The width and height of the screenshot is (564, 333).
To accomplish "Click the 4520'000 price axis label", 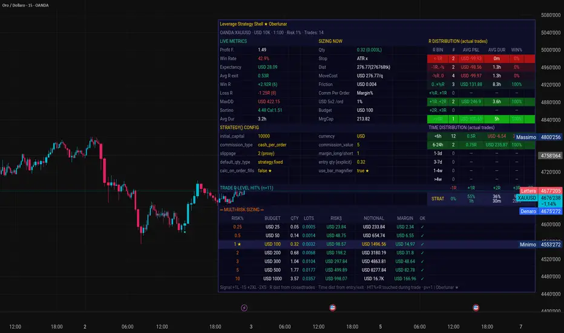I will pyautogui.click(x=551, y=259).
